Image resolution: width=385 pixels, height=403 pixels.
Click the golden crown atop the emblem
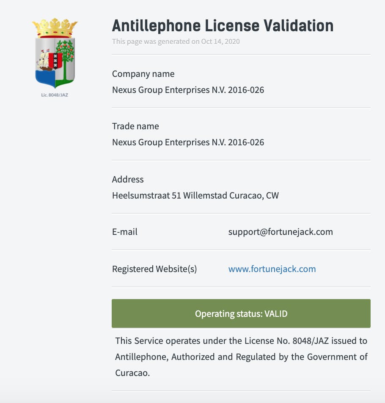click(x=55, y=27)
